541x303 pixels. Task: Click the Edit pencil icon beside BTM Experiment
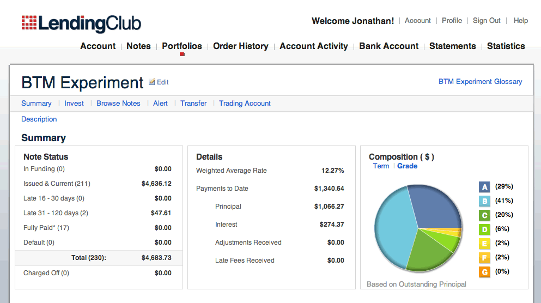click(152, 82)
